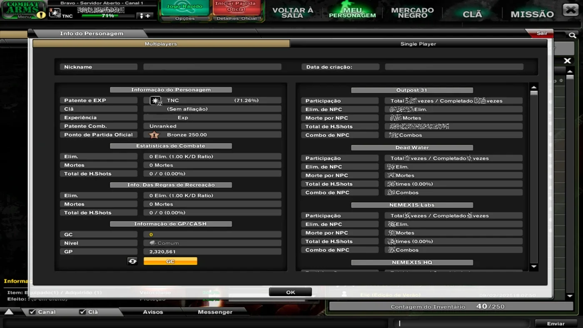
Task: Toggle the Canal chat checkbox
Action: (x=32, y=312)
